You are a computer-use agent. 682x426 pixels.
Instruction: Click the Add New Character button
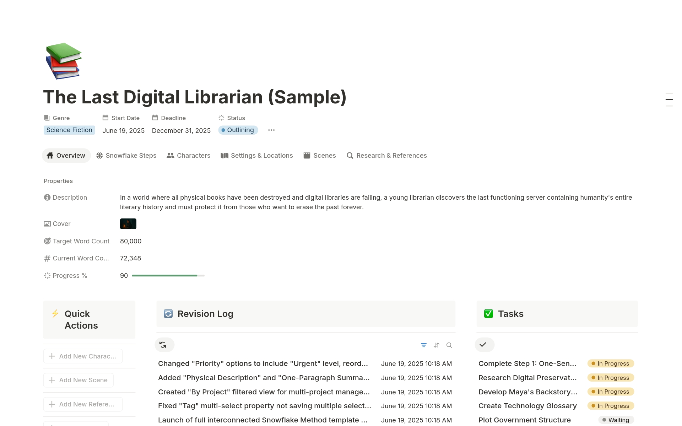(x=83, y=356)
